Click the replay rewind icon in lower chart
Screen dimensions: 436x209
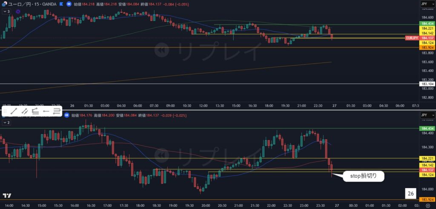click(x=66, y=115)
